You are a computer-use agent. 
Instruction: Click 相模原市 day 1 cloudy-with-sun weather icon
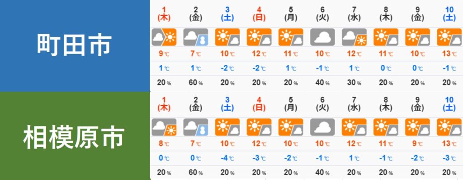point(163,126)
